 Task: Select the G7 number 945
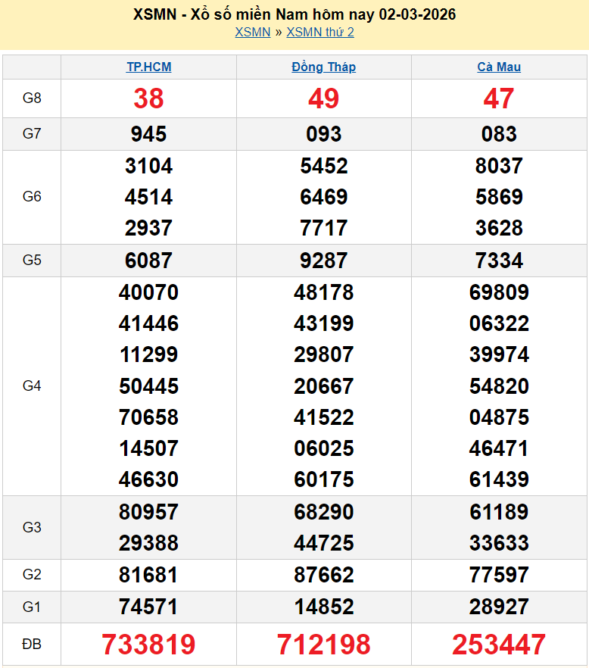(148, 134)
